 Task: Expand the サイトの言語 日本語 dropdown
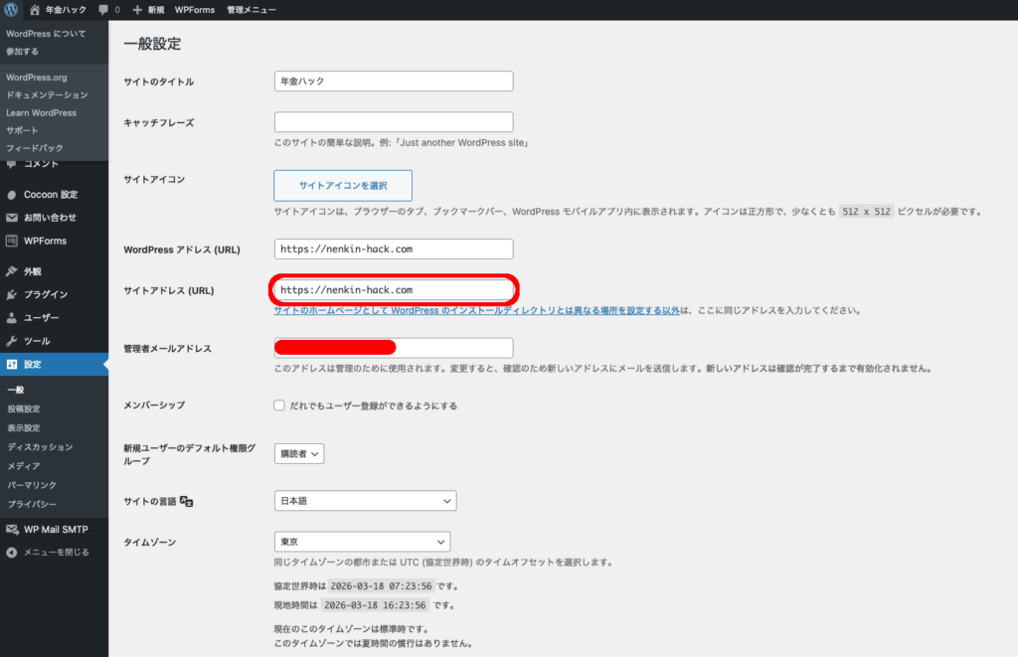click(x=365, y=501)
